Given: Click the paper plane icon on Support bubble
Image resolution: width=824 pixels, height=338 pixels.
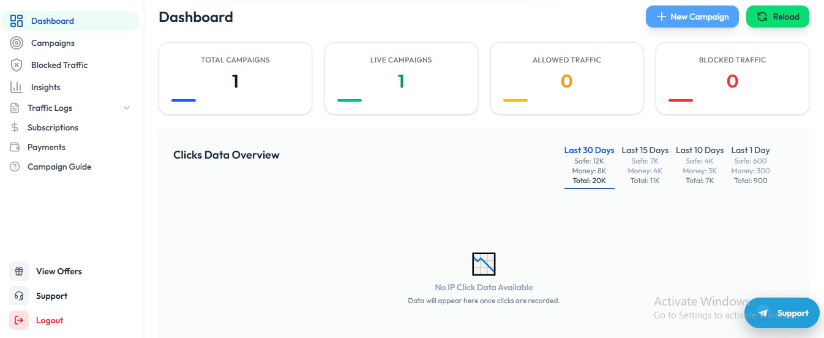Looking at the screenshot, I should point(763,313).
